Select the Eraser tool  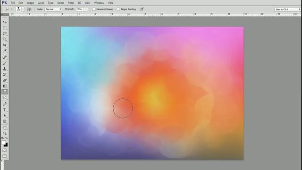pos(5,80)
